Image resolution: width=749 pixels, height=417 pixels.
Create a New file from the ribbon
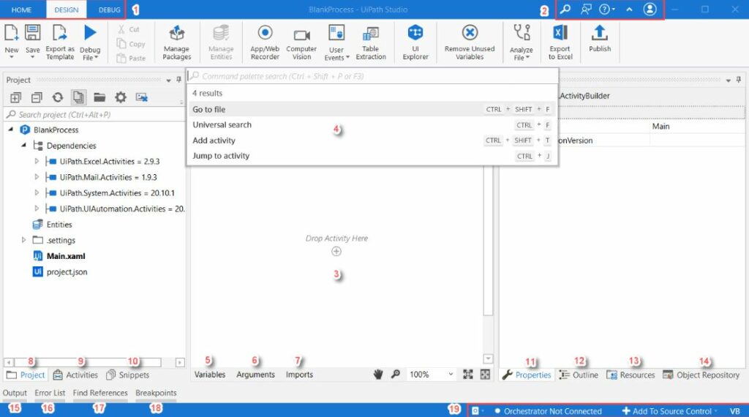click(12, 42)
